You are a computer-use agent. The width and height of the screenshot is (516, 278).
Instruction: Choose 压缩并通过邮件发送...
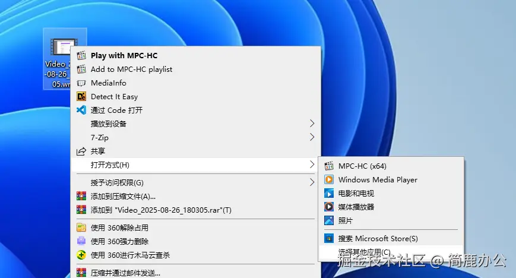196,273
